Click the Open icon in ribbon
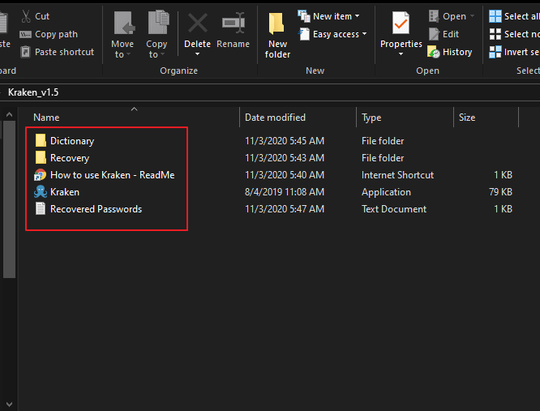Screen dimensions: 540x411 tap(434, 16)
